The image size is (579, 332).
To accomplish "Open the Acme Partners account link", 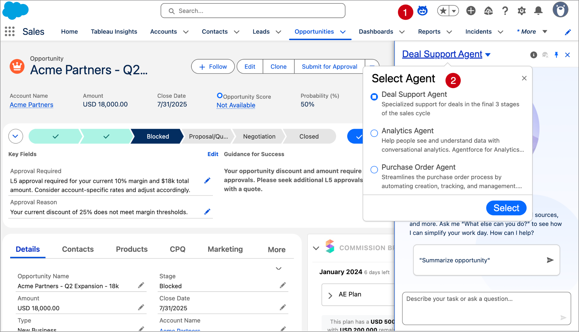I will coord(31,105).
